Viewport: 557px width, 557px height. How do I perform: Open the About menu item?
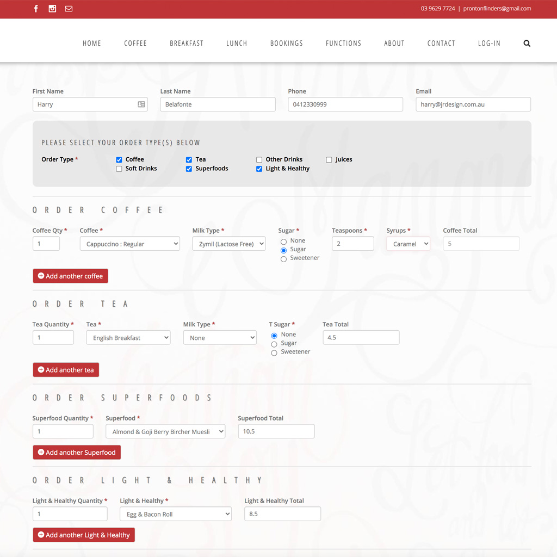coord(394,44)
